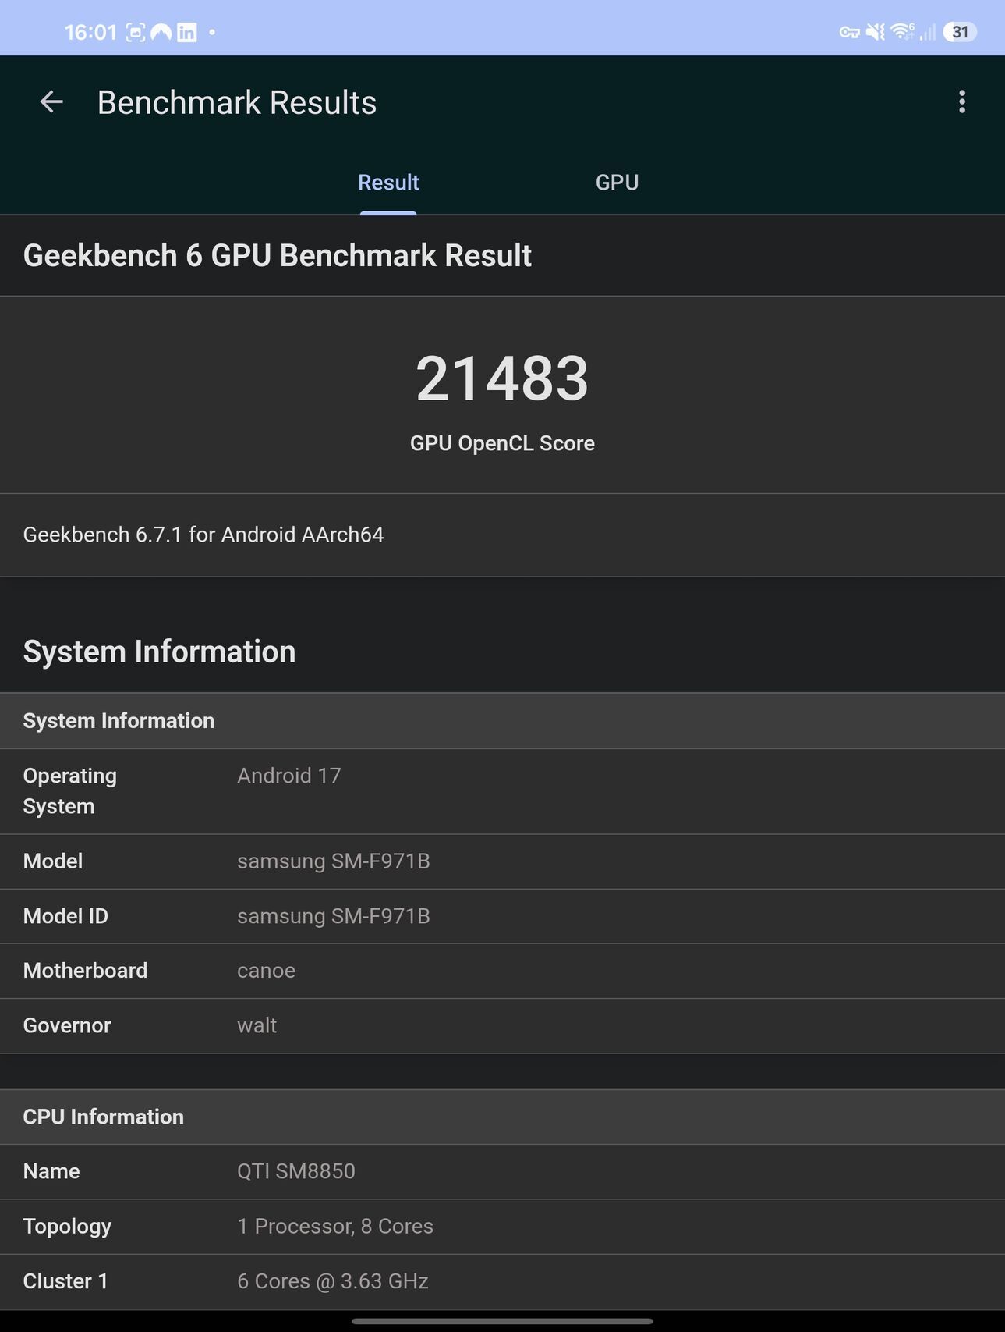Tap the 1 Processor, 8 Cores value
Image resolution: width=1005 pixels, height=1332 pixels.
[335, 1226]
